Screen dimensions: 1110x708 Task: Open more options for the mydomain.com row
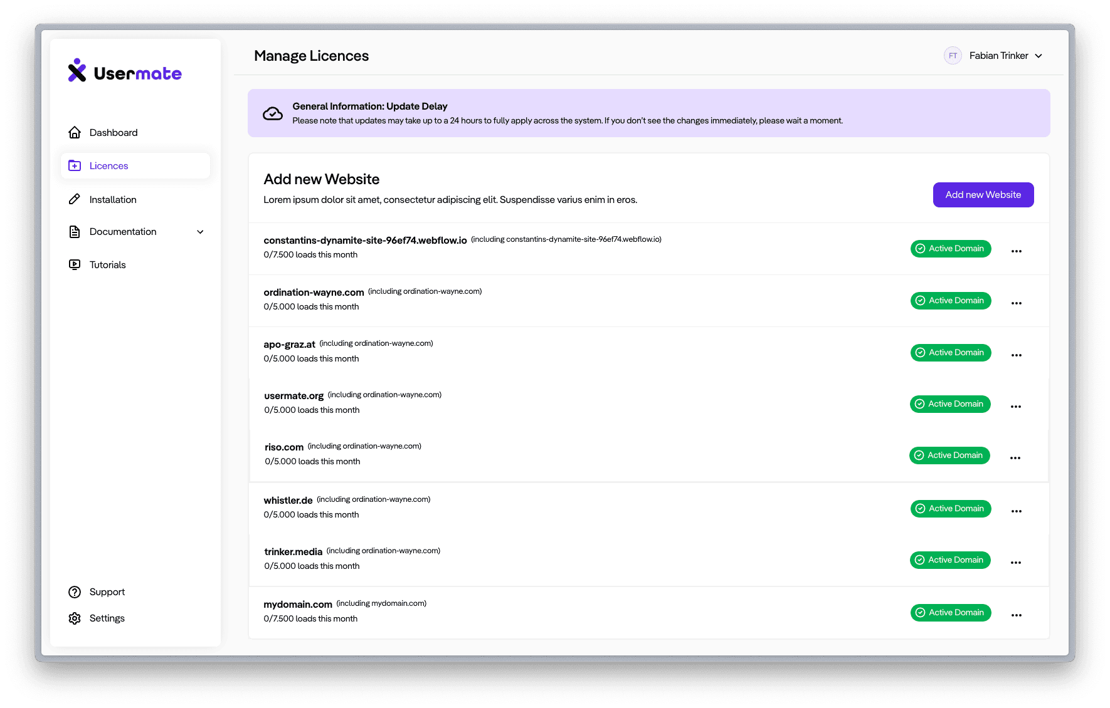coord(1017,615)
